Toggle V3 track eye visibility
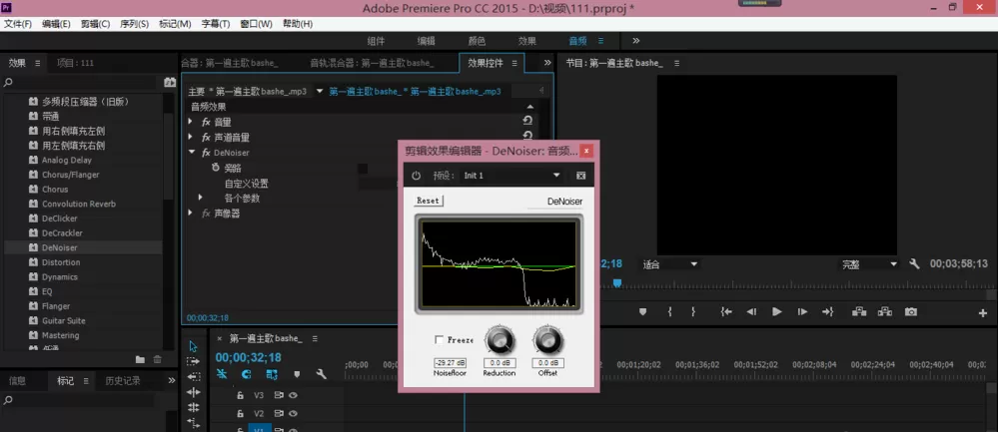Viewport: 998px width, 432px height. pyautogui.click(x=293, y=395)
